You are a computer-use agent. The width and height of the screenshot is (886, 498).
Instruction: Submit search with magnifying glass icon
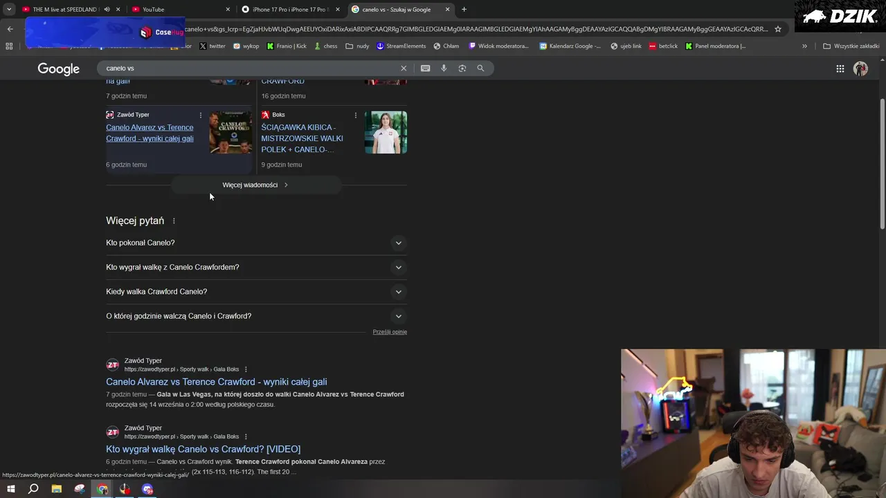[480, 68]
